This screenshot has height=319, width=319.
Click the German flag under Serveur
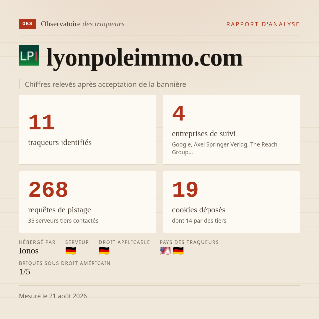coord(71,251)
